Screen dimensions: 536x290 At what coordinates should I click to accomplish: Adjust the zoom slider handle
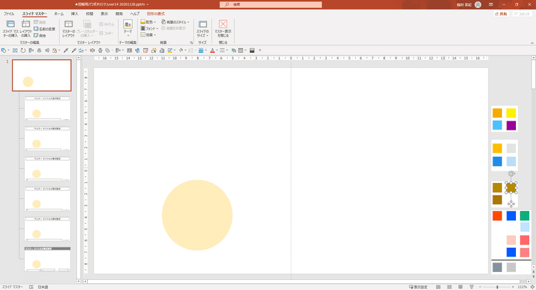[497, 287]
